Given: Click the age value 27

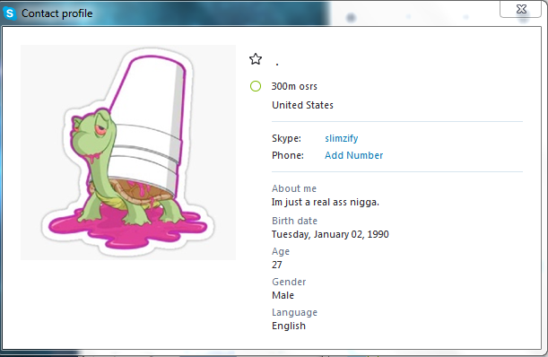Looking at the screenshot, I should click(x=277, y=265).
